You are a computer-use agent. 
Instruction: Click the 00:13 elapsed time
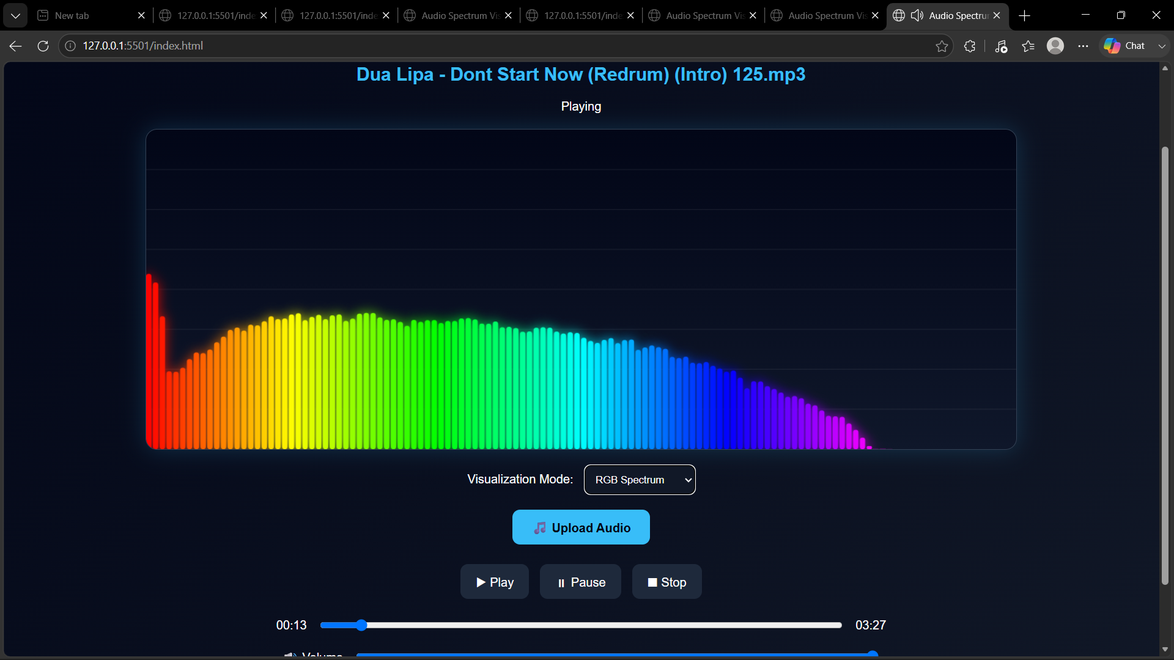point(291,625)
